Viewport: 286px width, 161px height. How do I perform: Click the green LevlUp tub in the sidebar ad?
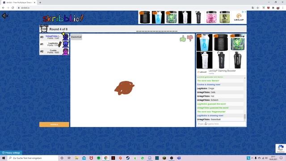(x=237, y=42)
